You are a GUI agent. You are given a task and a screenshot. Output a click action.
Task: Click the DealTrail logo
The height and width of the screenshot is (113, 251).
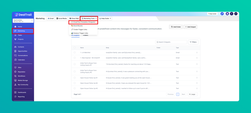click(23, 15)
